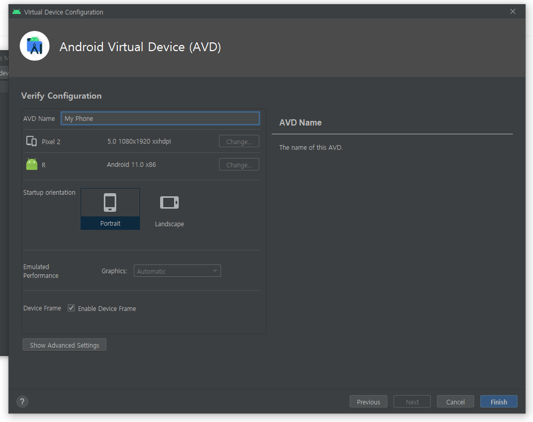The width and height of the screenshot is (533, 422).
Task: Click Show Advanced Settings button
Action: [x=65, y=345]
